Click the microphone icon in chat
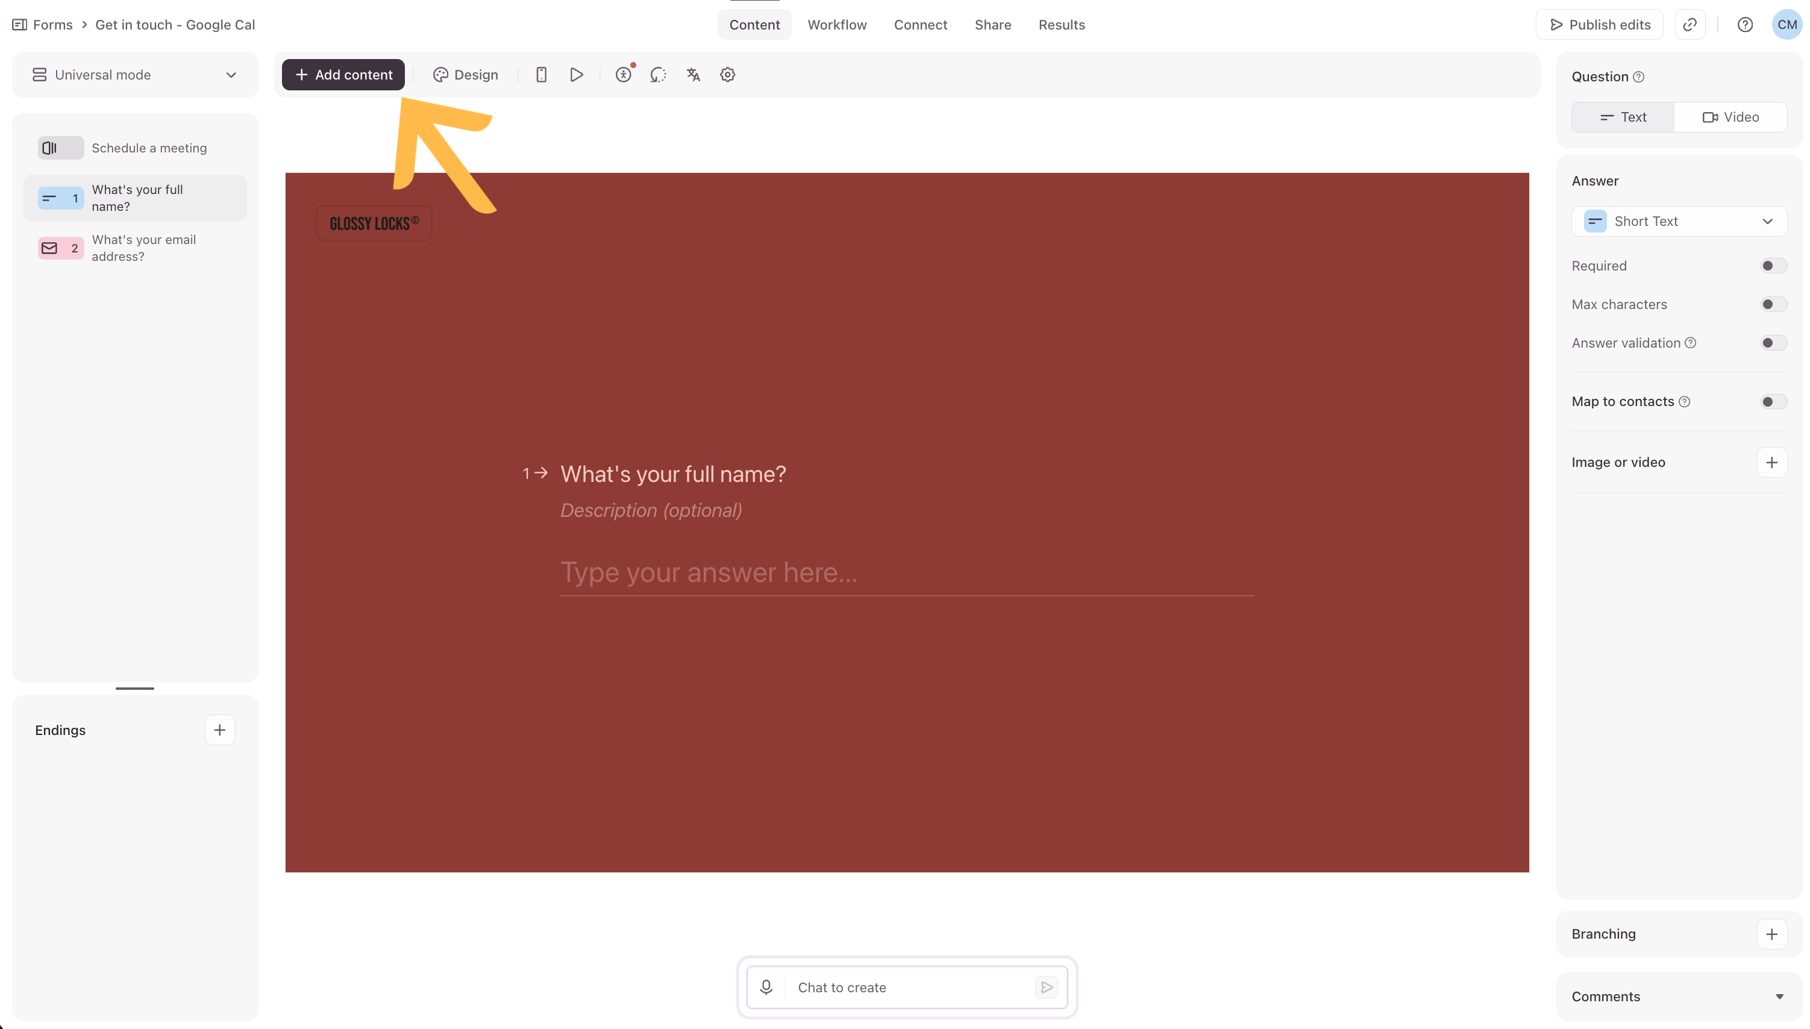The height and width of the screenshot is (1029, 1810). [766, 987]
